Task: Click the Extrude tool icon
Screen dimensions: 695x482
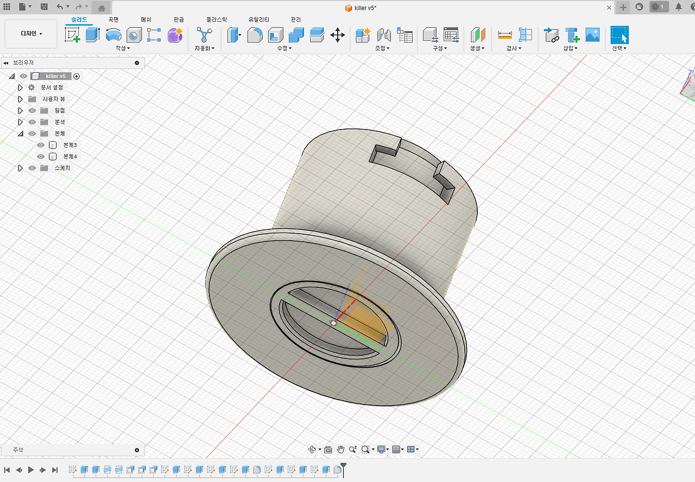Action: (x=93, y=35)
